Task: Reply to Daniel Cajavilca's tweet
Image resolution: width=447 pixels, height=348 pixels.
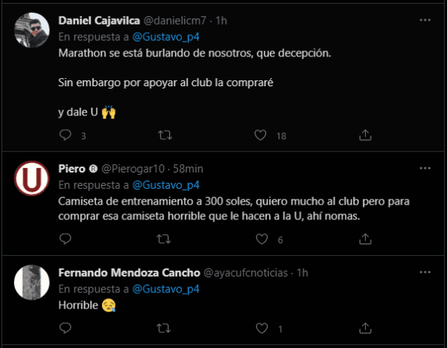Action: click(65, 135)
